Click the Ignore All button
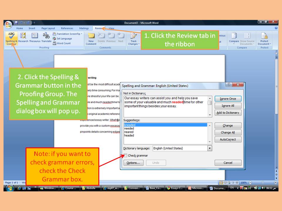This screenshot has width=282, height=211. click(228, 106)
